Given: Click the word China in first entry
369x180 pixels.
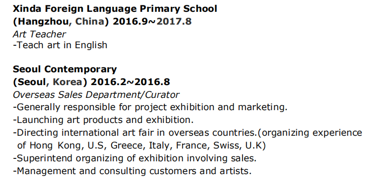Looking at the screenshot, I should 89,22.
